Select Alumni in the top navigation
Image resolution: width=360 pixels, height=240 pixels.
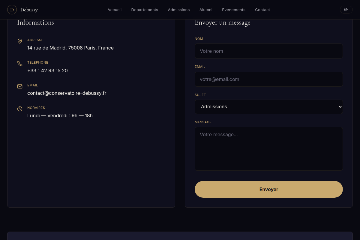206,10
